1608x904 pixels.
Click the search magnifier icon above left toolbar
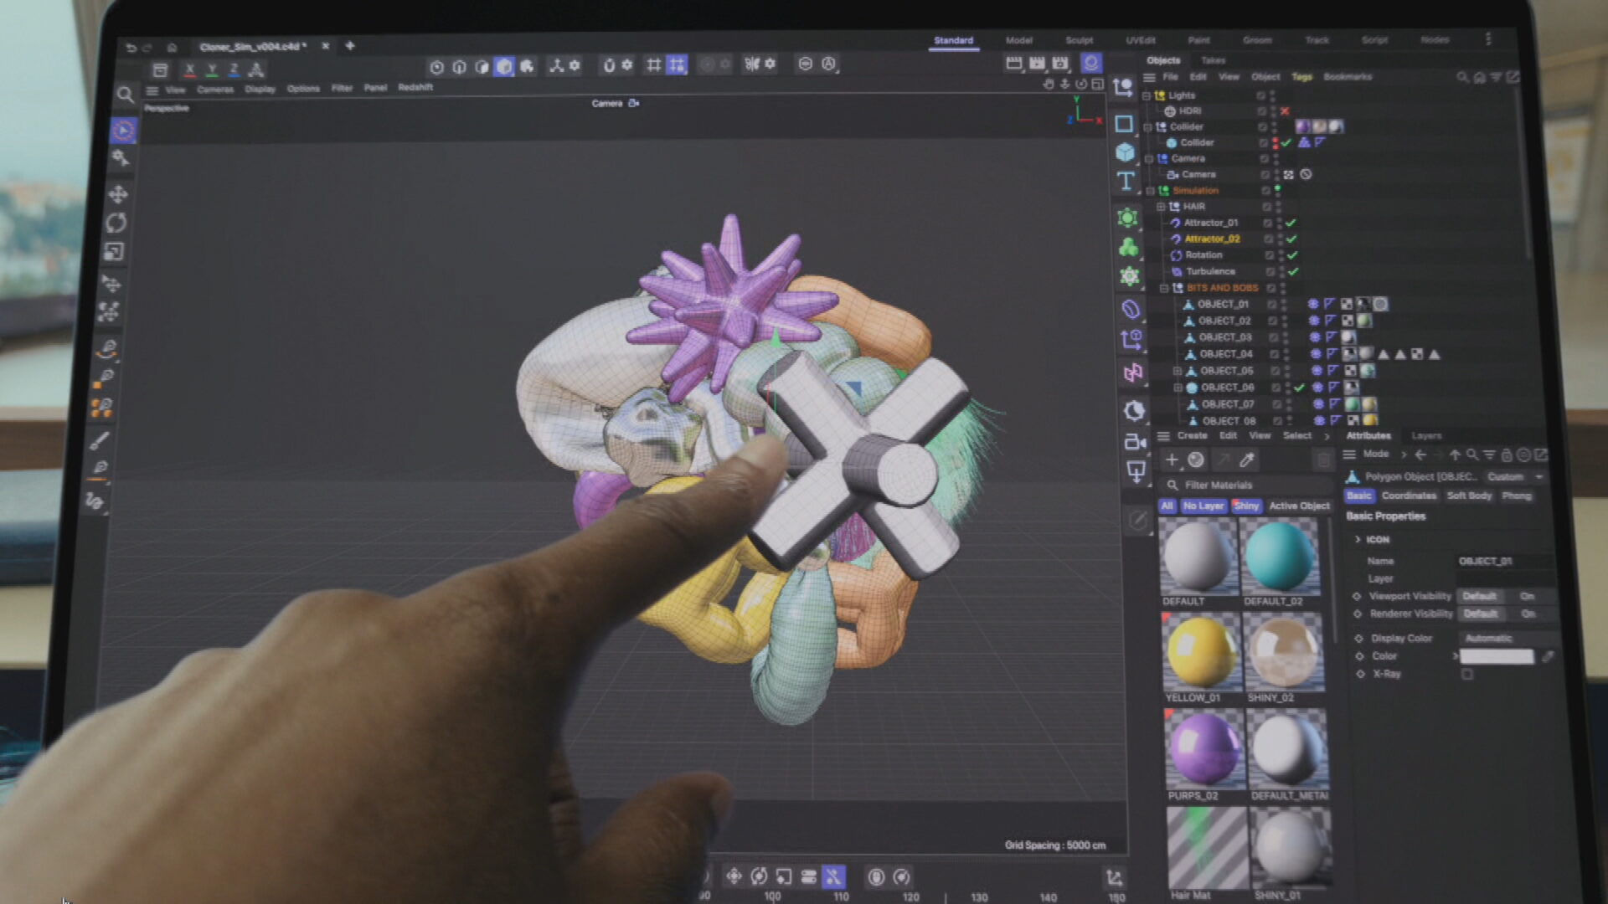point(125,95)
